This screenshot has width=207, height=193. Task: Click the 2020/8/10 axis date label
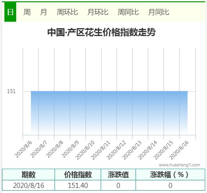(x=85, y=150)
